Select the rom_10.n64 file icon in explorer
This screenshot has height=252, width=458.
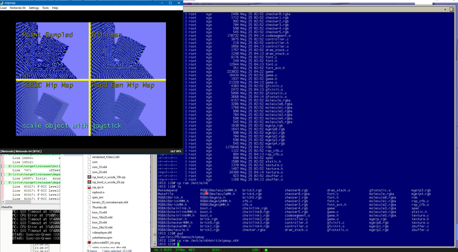(x=89, y=167)
